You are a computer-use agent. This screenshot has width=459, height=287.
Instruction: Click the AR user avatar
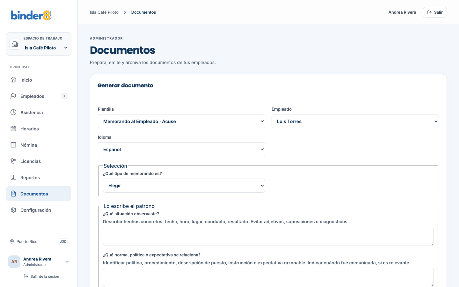(14, 262)
